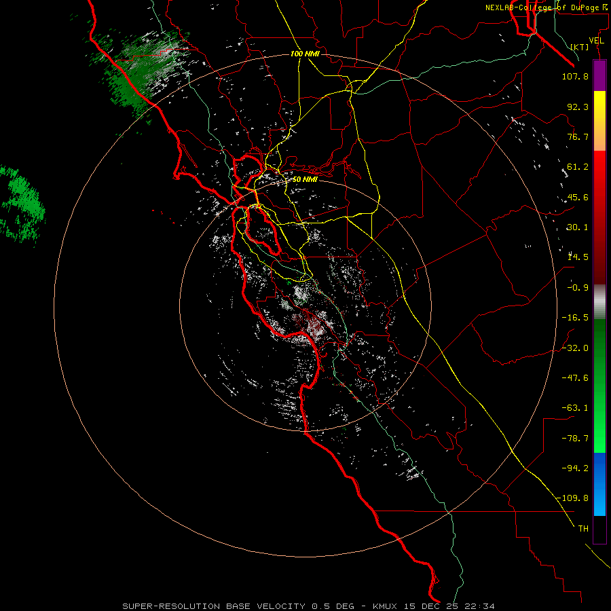Click the [KT] units label

[x=580, y=47]
